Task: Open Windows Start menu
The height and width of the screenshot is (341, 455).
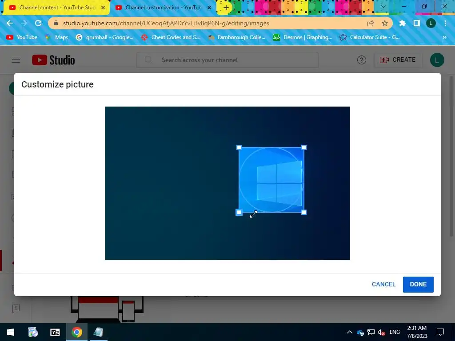Action: (x=11, y=332)
